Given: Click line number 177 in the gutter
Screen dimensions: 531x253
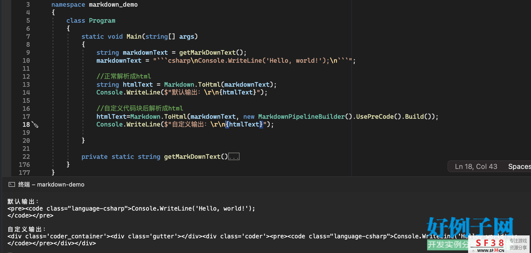Looking at the screenshot, I should tap(24, 173).
